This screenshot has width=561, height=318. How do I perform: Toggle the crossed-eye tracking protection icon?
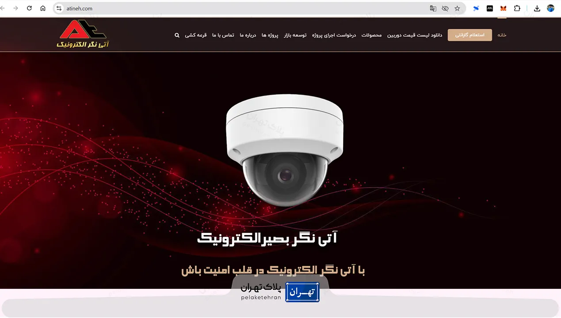pyautogui.click(x=445, y=8)
